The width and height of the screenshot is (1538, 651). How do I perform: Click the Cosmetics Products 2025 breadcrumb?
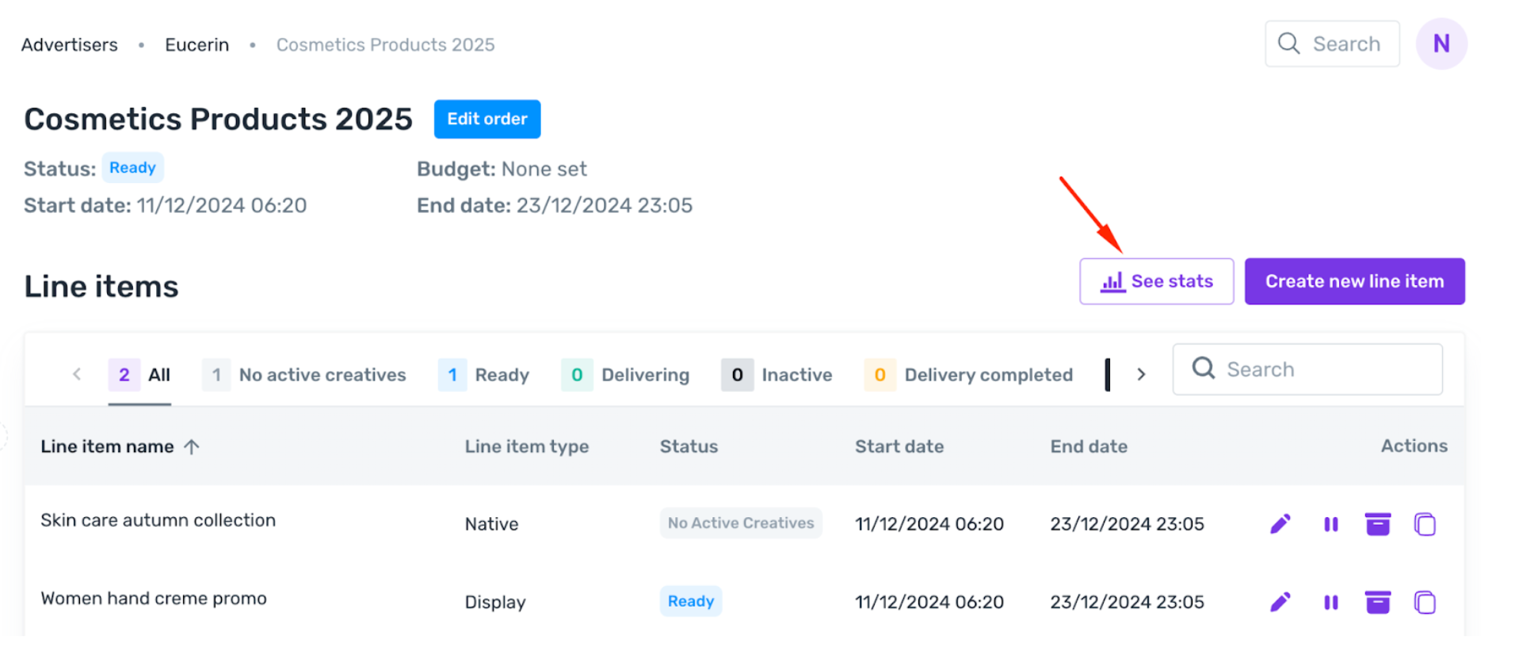coord(386,45)
